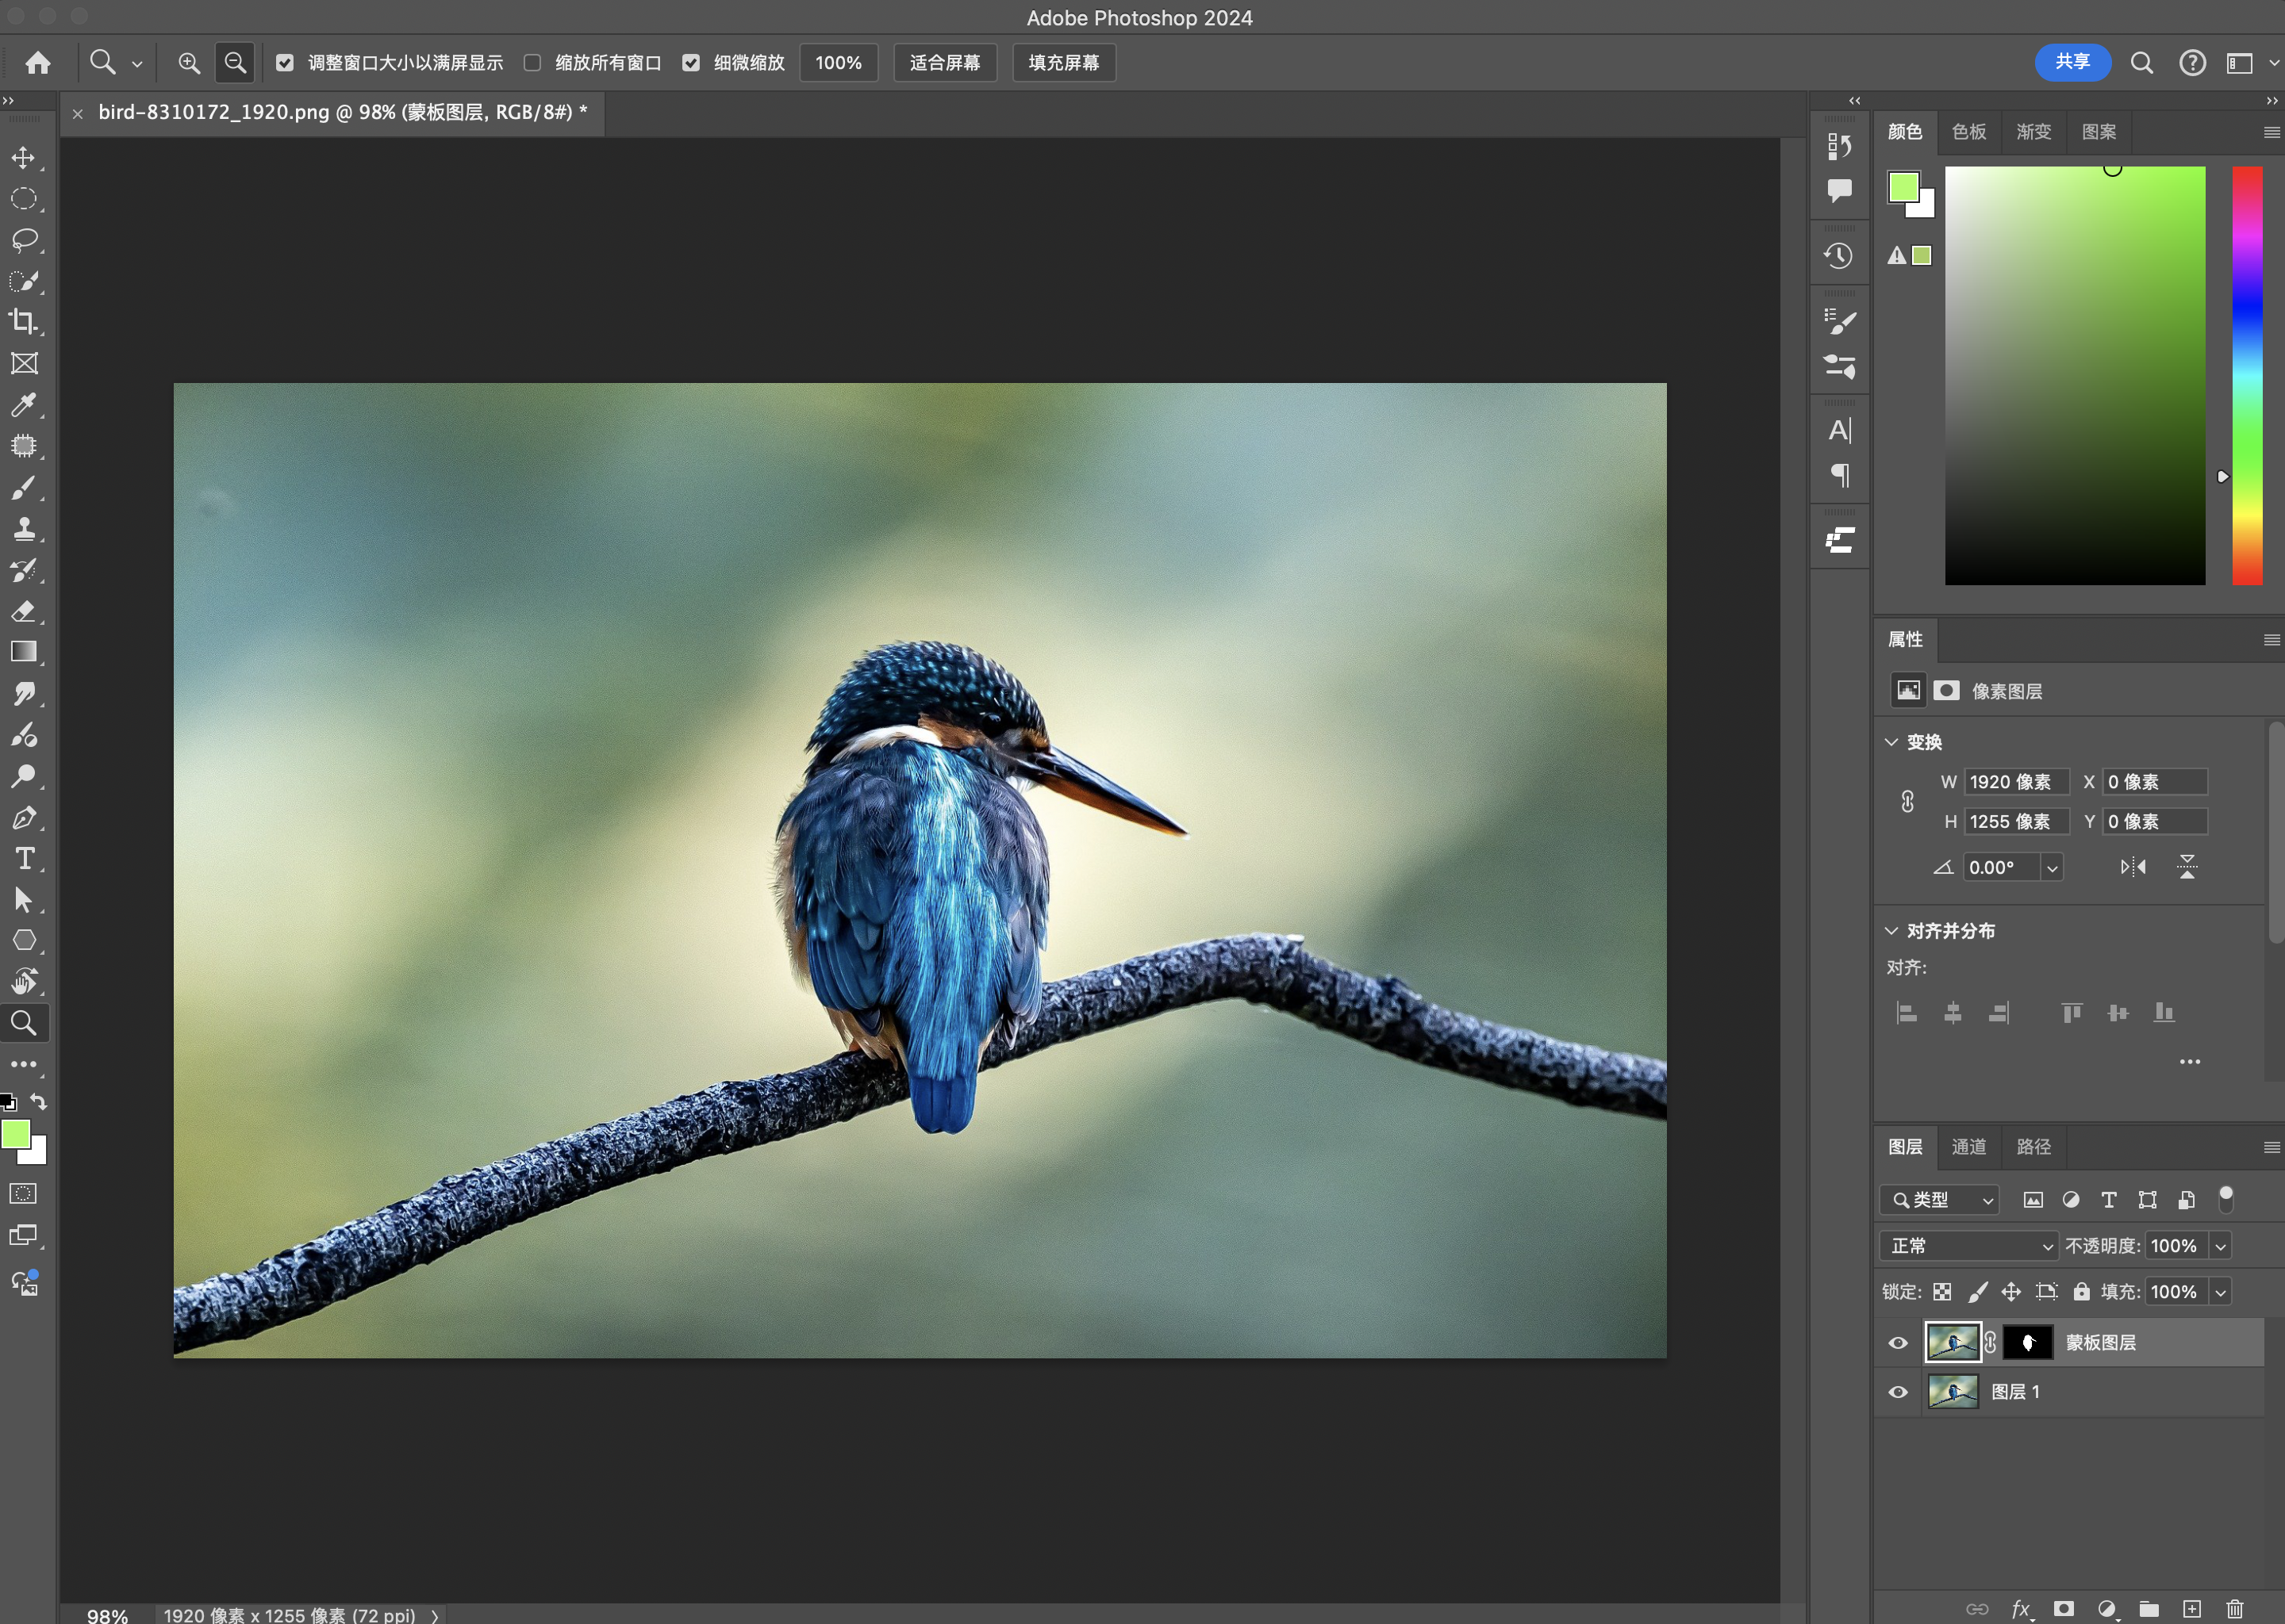Viewport: 2285px width, 1624px height.
Task: Open fill percentage dropdown
Action: (2220, 1292)
